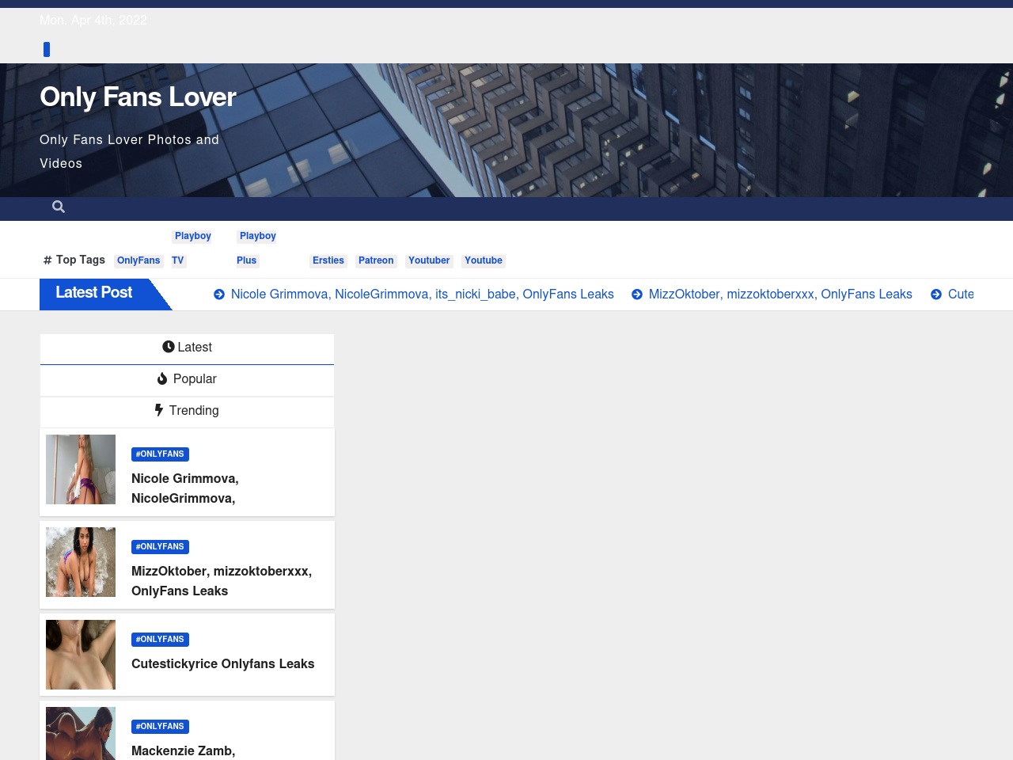Open the Patreon tag
The image size is (1013, 760).
point(376,260)
